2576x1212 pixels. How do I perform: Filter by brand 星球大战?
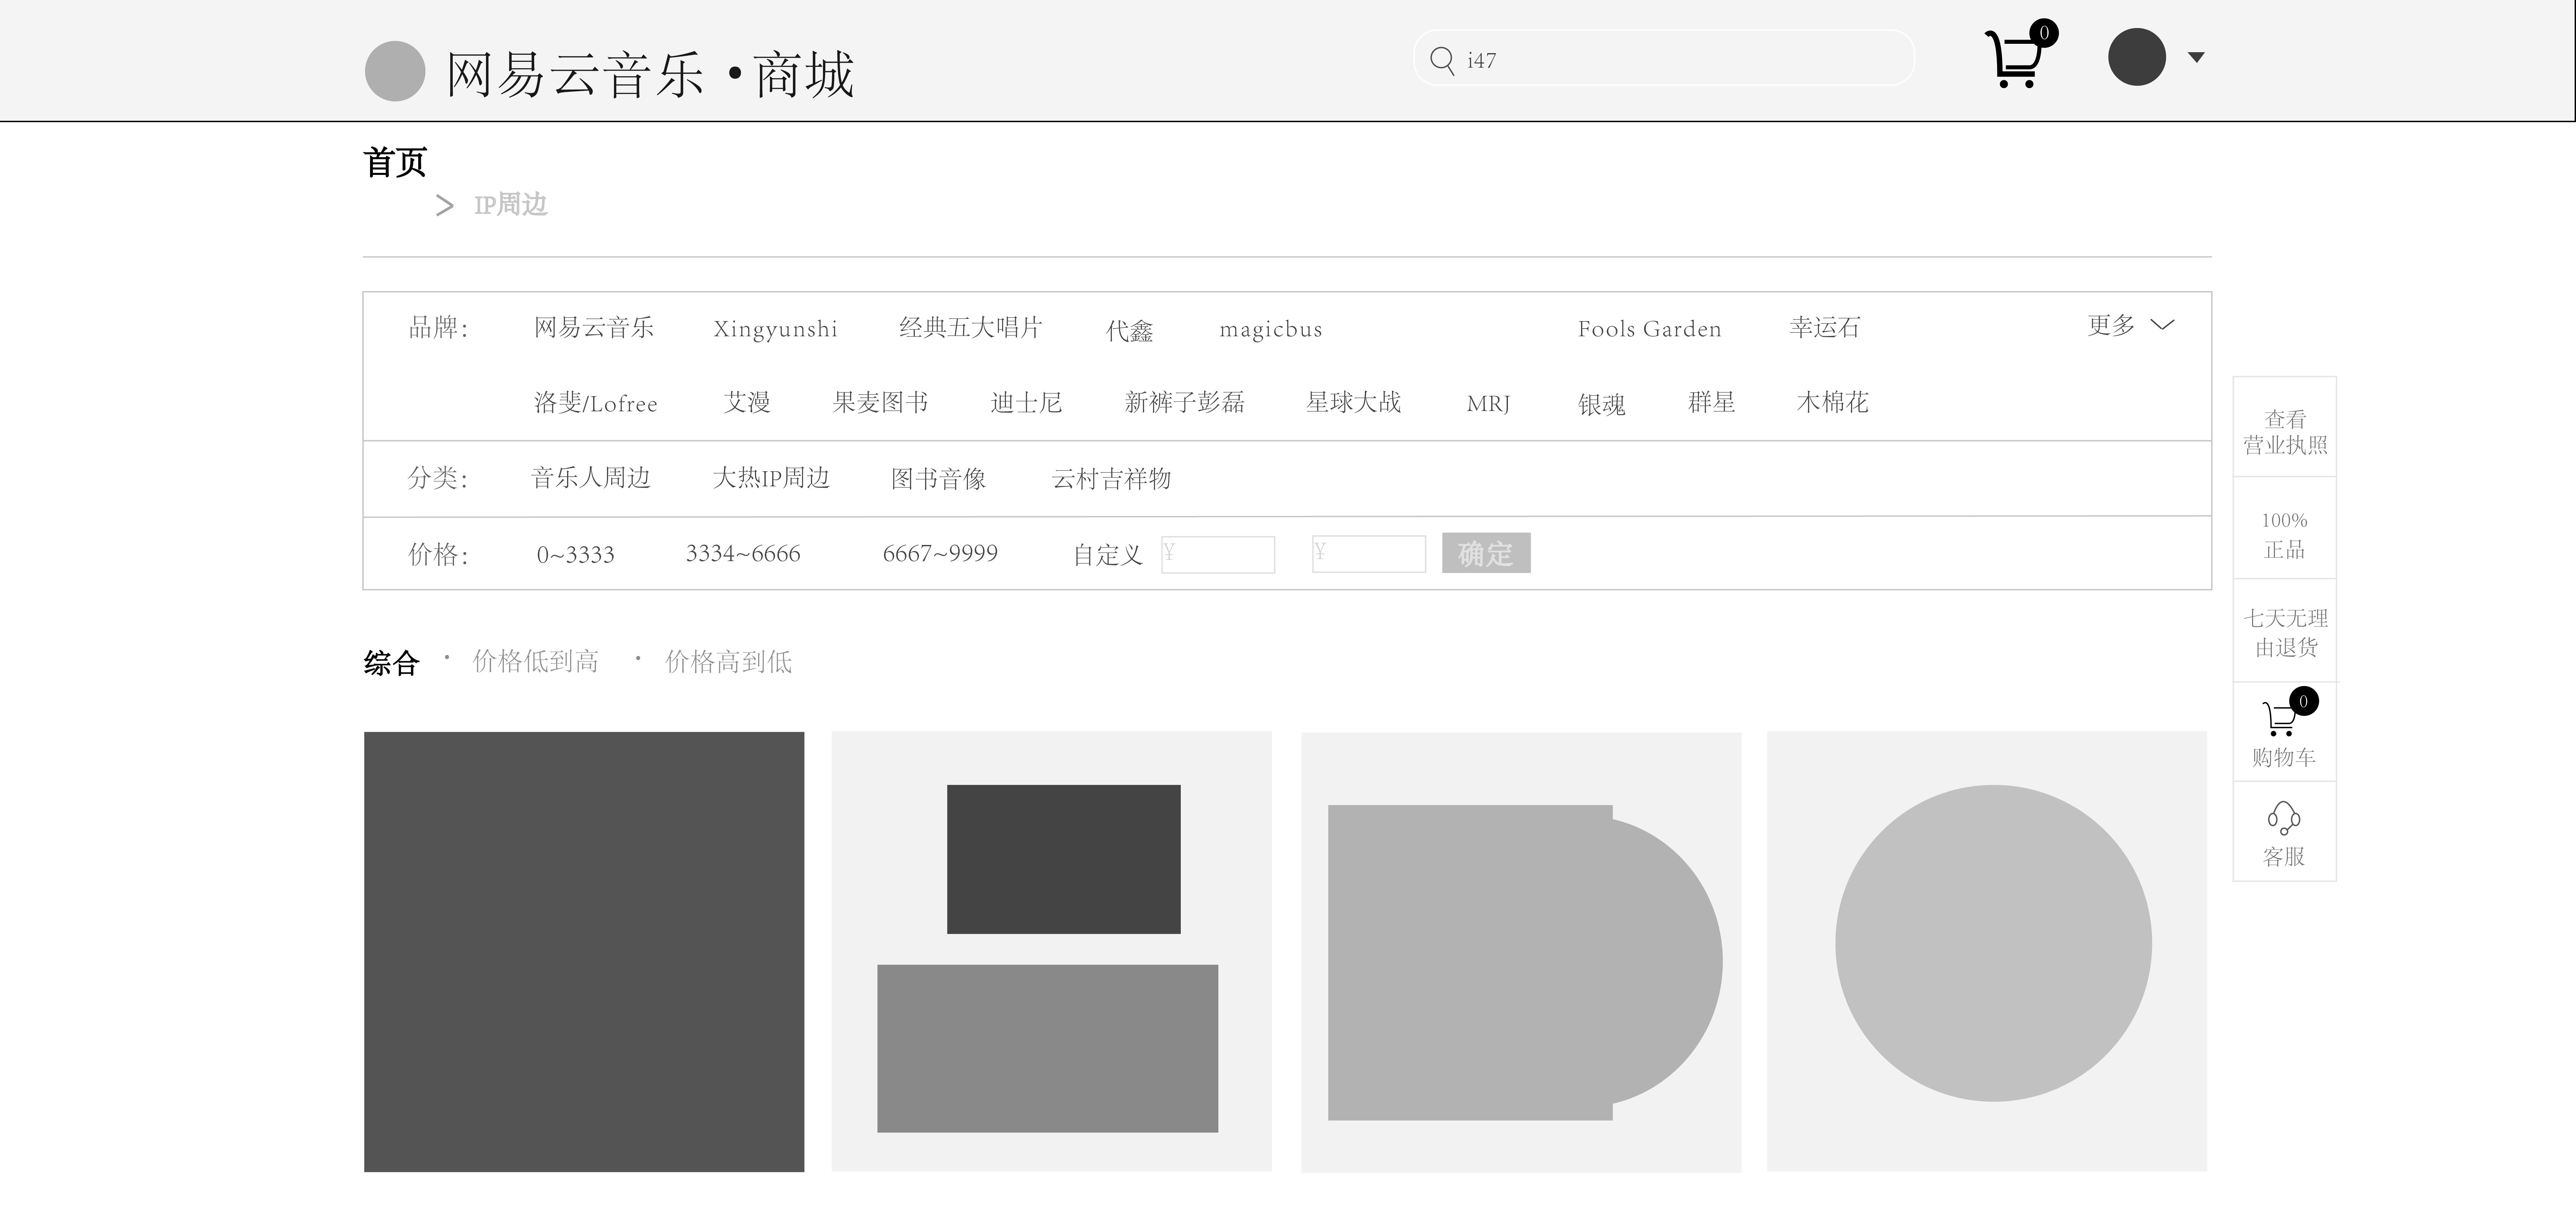point(1353,402)
